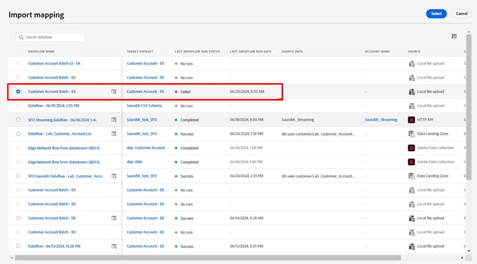Image resolution: width=477 pixels, height=264 pixels.
Task: Preview mapping icon for SFO Streaming dataflow row
Action: (114, 120)
